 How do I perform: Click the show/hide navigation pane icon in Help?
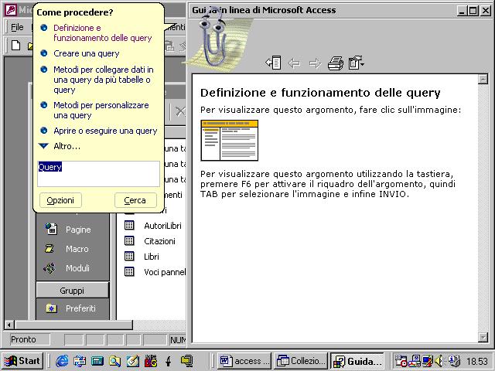pyautogui.click(x=273, y=63)
